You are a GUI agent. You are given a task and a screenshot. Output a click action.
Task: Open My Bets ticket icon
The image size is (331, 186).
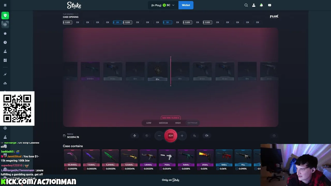click(x=5, y=60)
